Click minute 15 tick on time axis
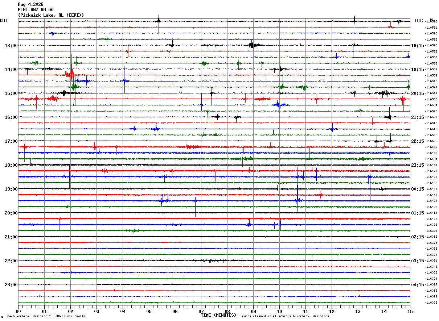439x321 pixels. pos(410,311)
